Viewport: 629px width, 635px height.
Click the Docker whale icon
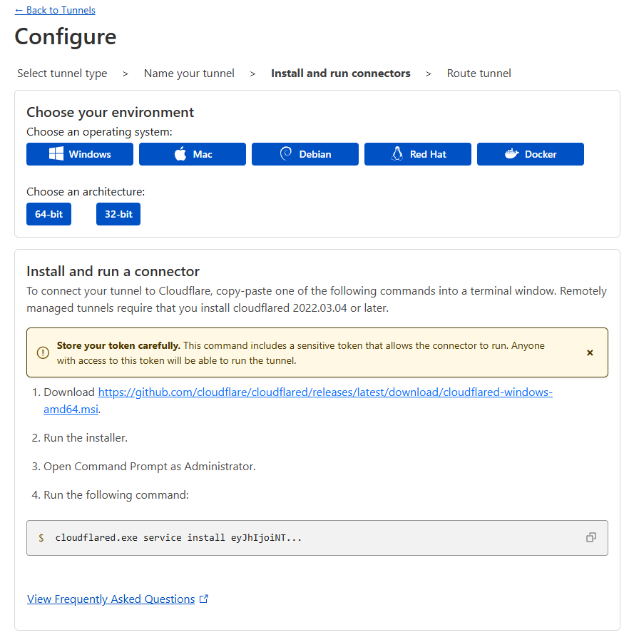[x=511, y=154]
